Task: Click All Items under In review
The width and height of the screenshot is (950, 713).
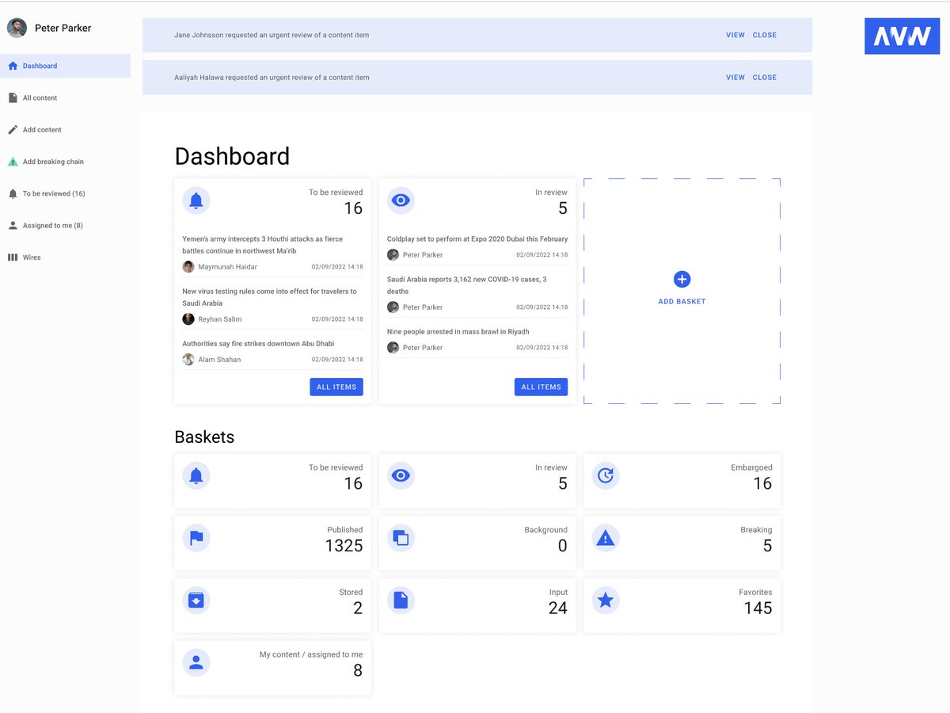Action: [541, 387]
